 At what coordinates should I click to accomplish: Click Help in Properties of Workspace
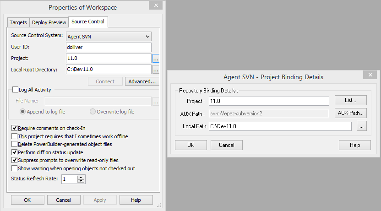click(136, 200)
